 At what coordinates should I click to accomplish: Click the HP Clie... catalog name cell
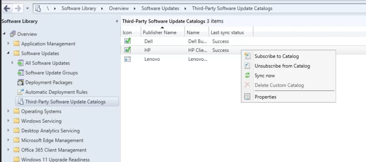tap(197, 50)
